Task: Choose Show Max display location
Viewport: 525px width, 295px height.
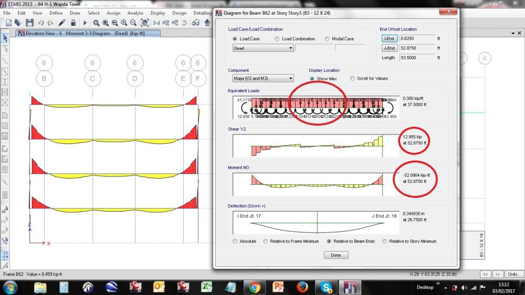Action: [x=312, y=79]
